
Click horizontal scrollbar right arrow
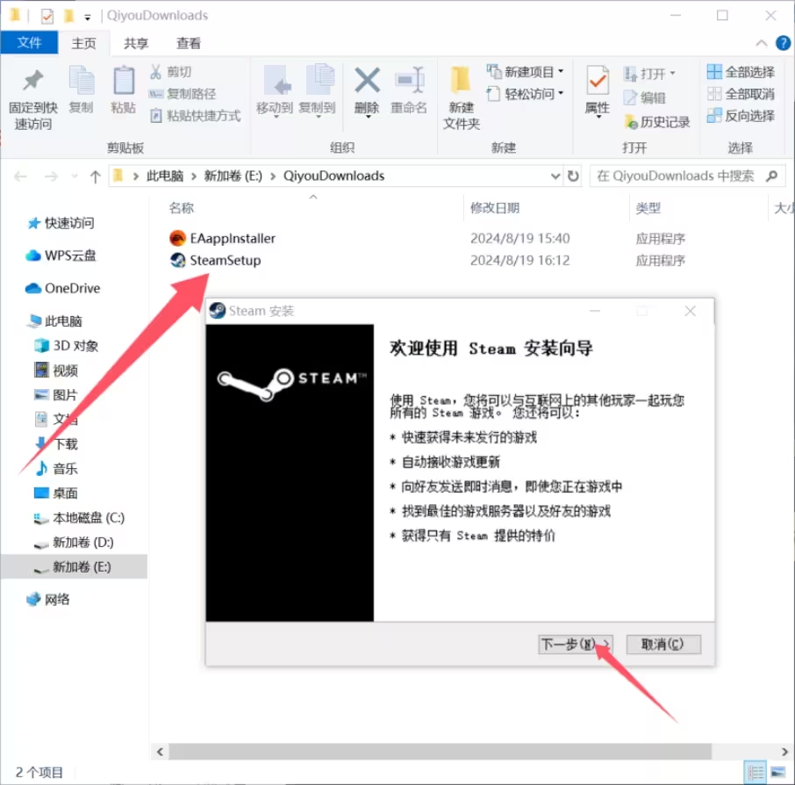[x=784, y=752]
